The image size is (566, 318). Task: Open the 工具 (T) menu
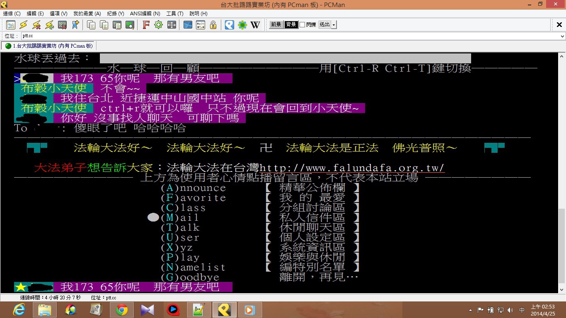tap(174, 14)
